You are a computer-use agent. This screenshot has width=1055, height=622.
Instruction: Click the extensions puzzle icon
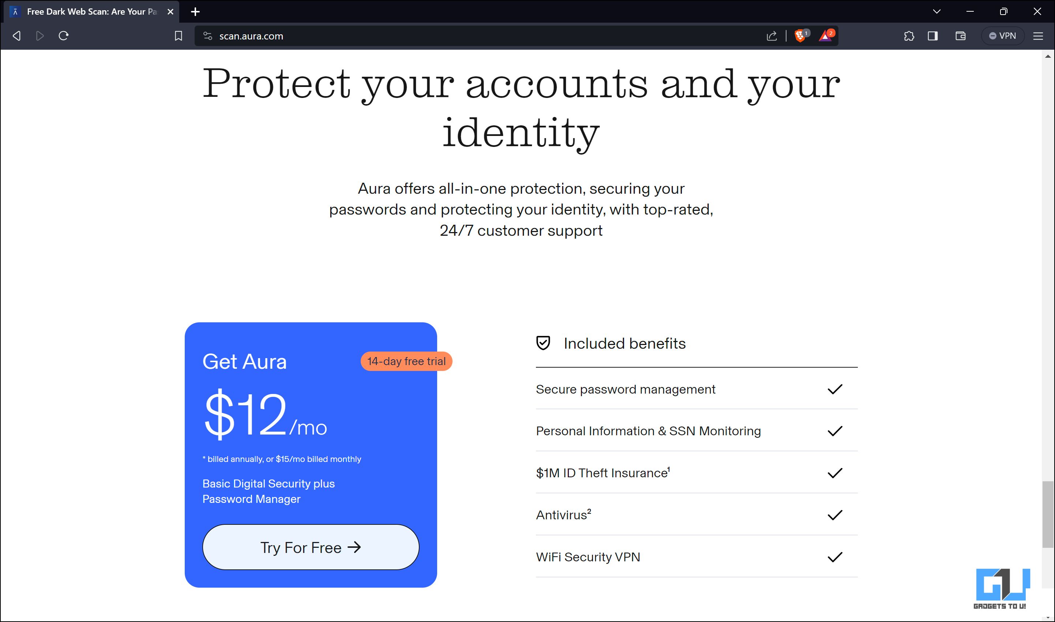click(x=908, y=35)
